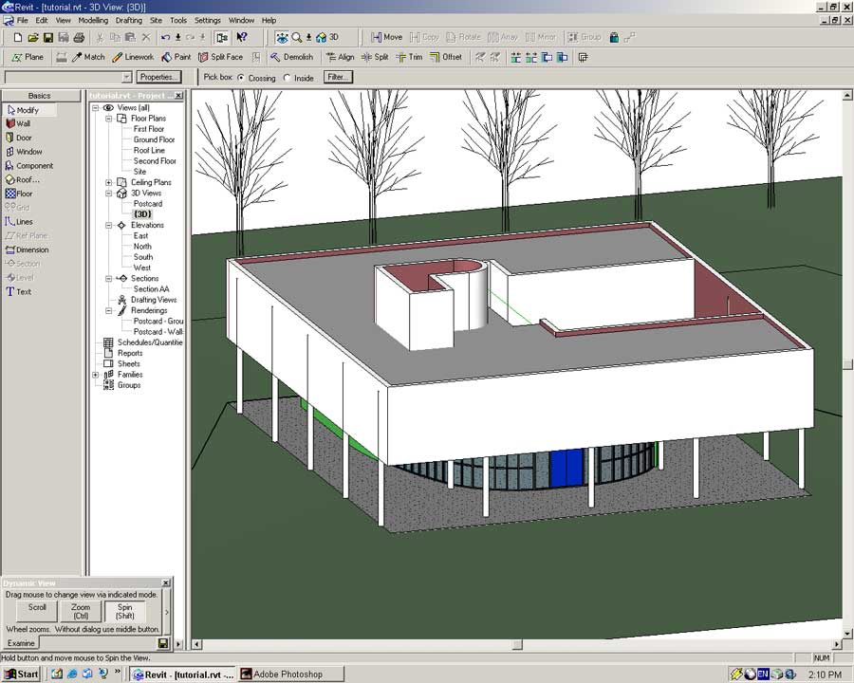Collapse the Views (all) tree node

point(95,108)
